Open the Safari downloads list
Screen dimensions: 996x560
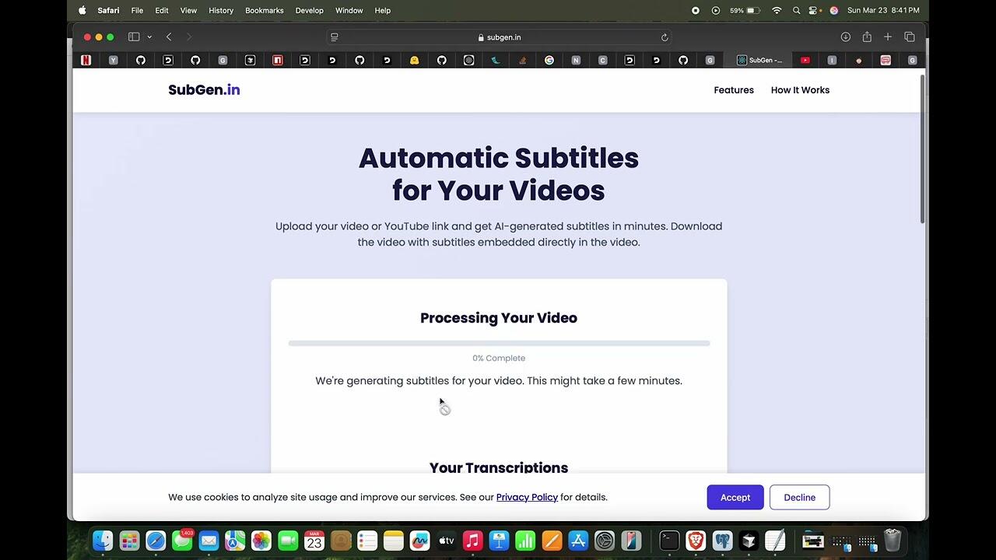845,37
